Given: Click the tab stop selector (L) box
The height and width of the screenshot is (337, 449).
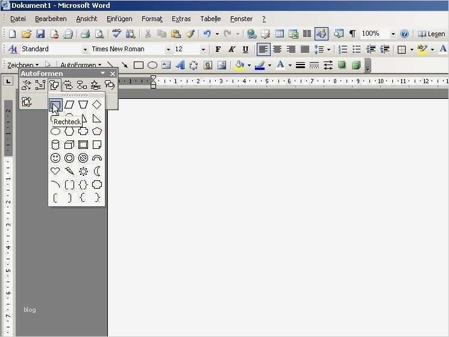Looking at the screenshot, I should pyautogui.click(x=8, y=81).
